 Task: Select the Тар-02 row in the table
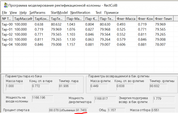coord(7,34)
